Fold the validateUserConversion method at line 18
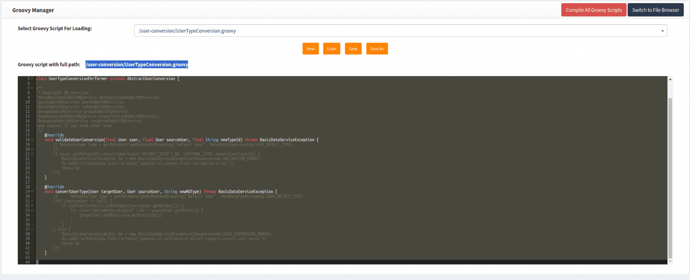This screenshot has height=280, width=690. click(32, 140)
